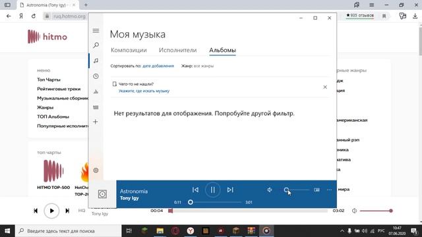This screenshot has height=237, width=422.
Task: Click link Укажите, где искать музыку
Action: 144,91
